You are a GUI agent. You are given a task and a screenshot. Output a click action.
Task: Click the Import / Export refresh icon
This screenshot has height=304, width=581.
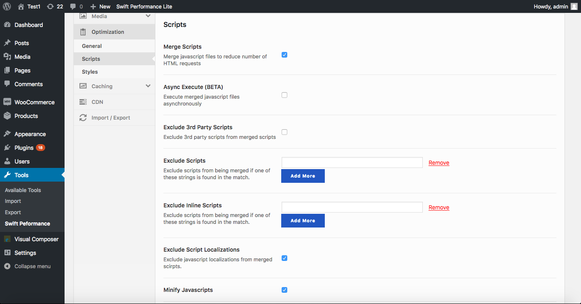point(83,118)
